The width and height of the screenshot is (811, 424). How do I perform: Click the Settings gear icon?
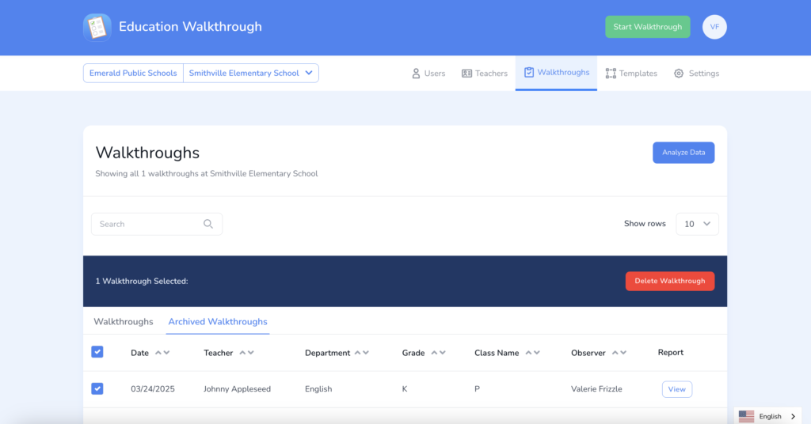click(x=679, y=74)
